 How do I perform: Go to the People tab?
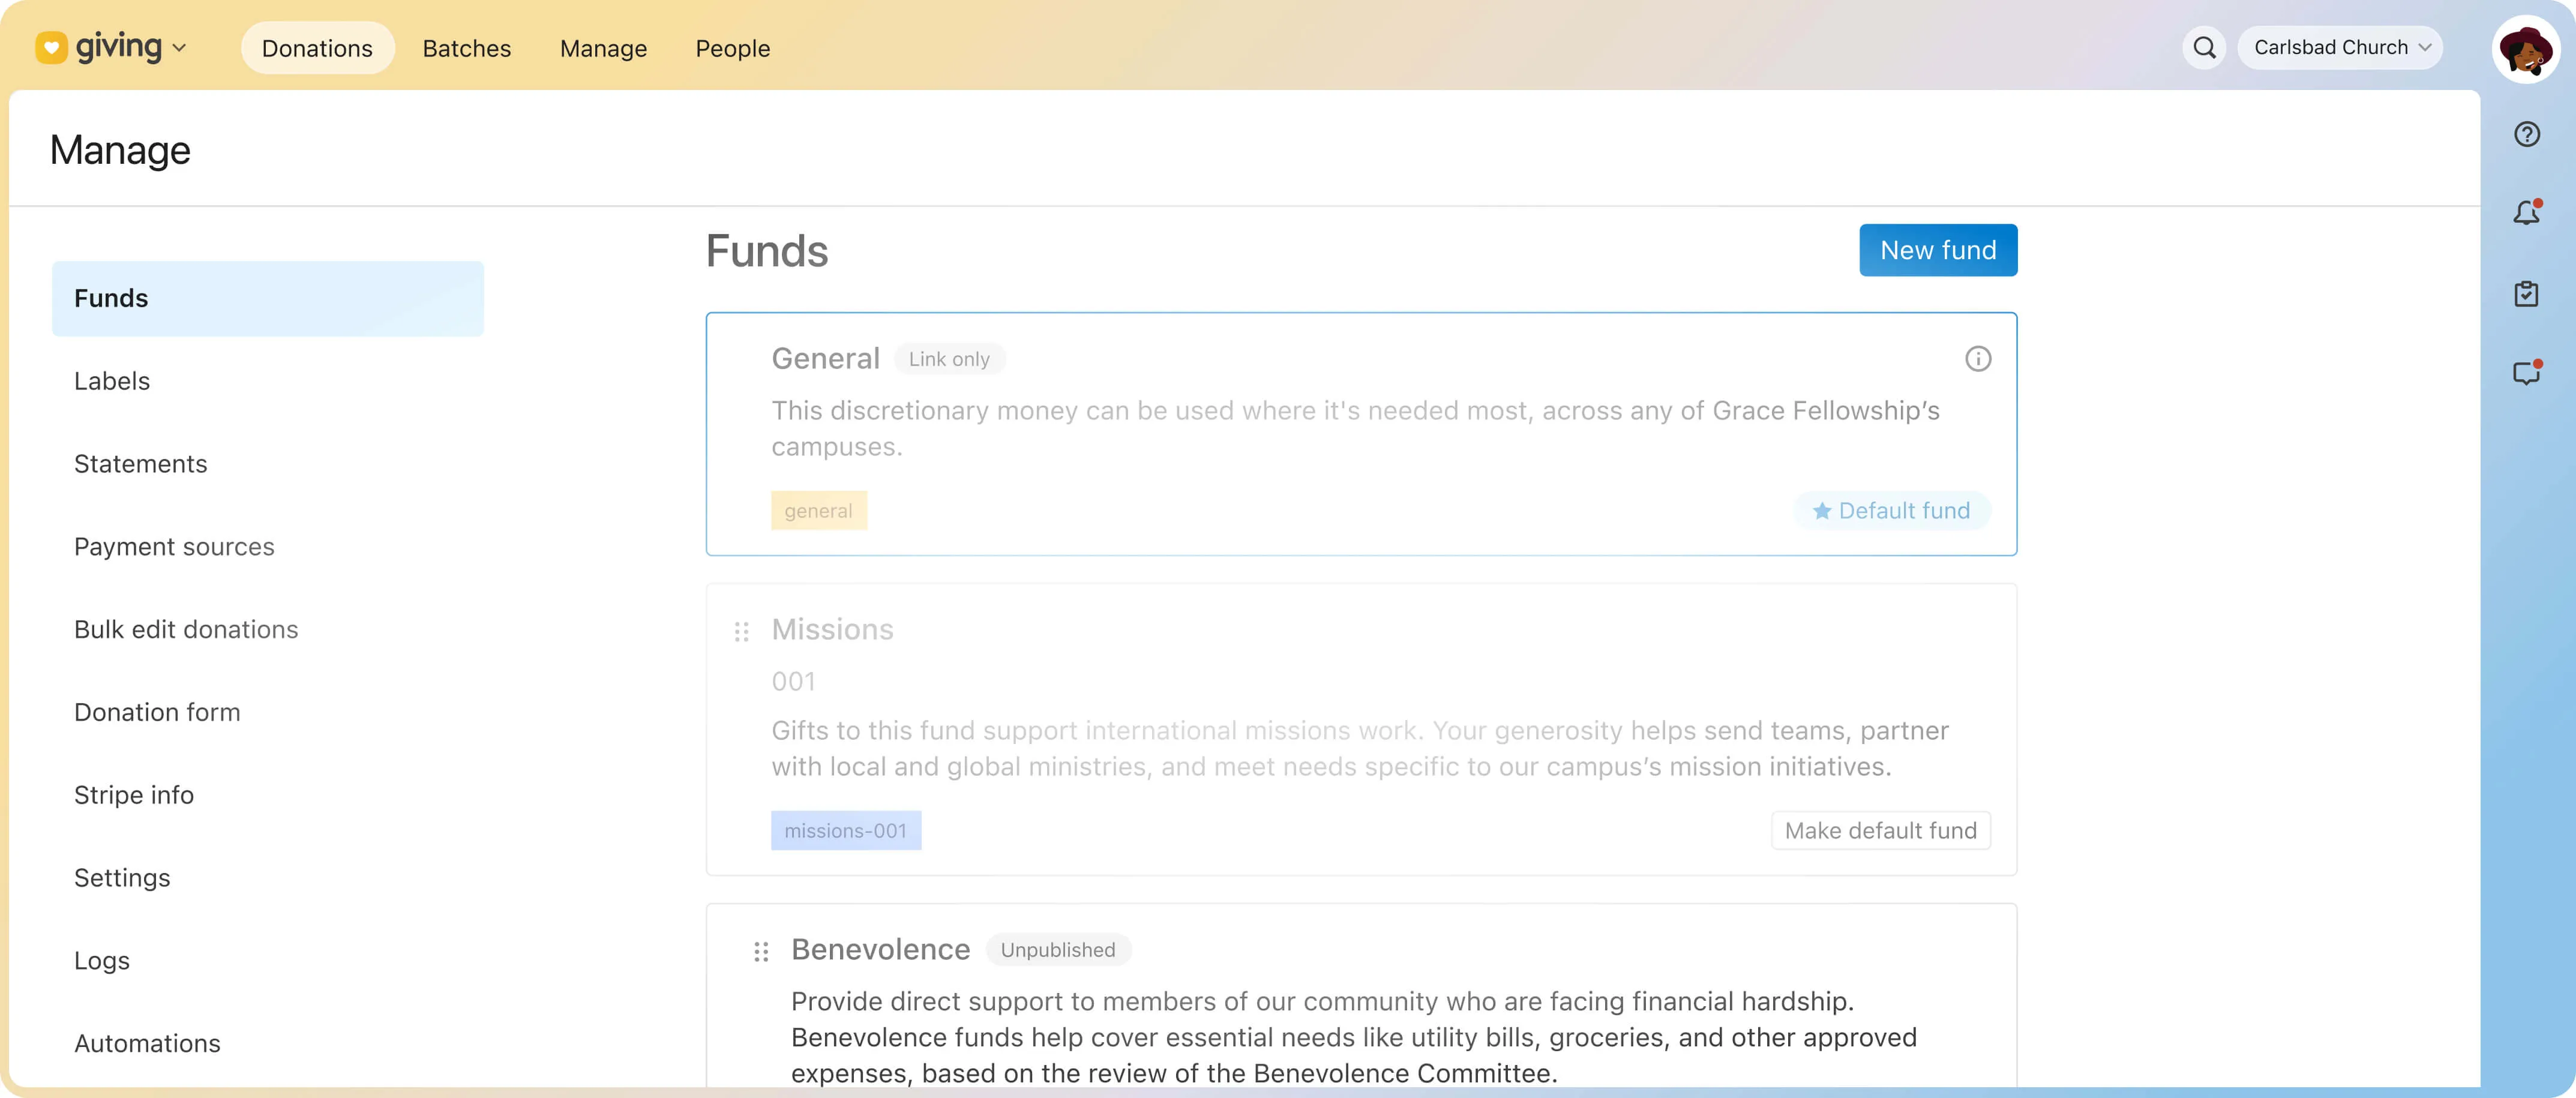click(x=732, y=48)
